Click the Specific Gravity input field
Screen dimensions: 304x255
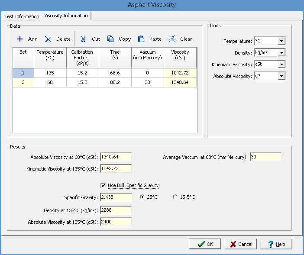pos(116,197)
